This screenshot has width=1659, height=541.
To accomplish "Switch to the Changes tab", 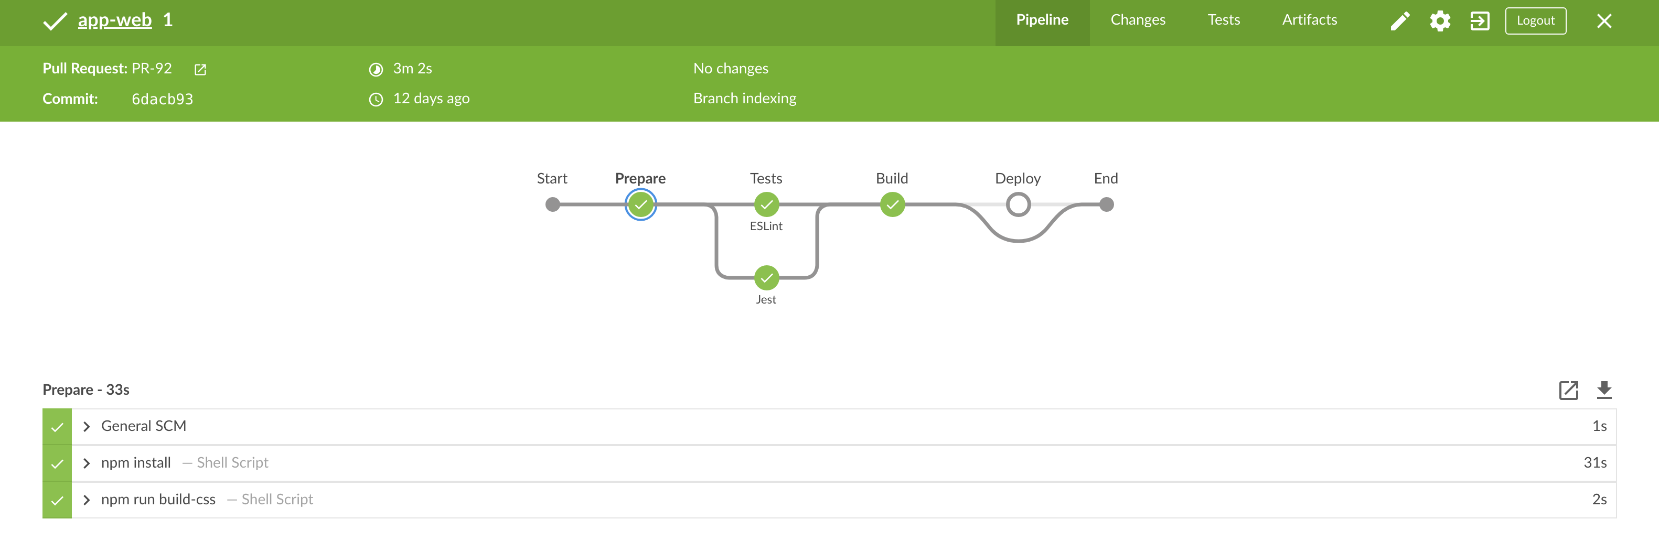I will [1137, 20].
